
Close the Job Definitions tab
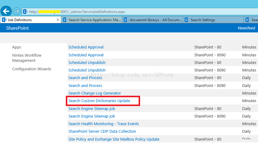click(58, 20)
